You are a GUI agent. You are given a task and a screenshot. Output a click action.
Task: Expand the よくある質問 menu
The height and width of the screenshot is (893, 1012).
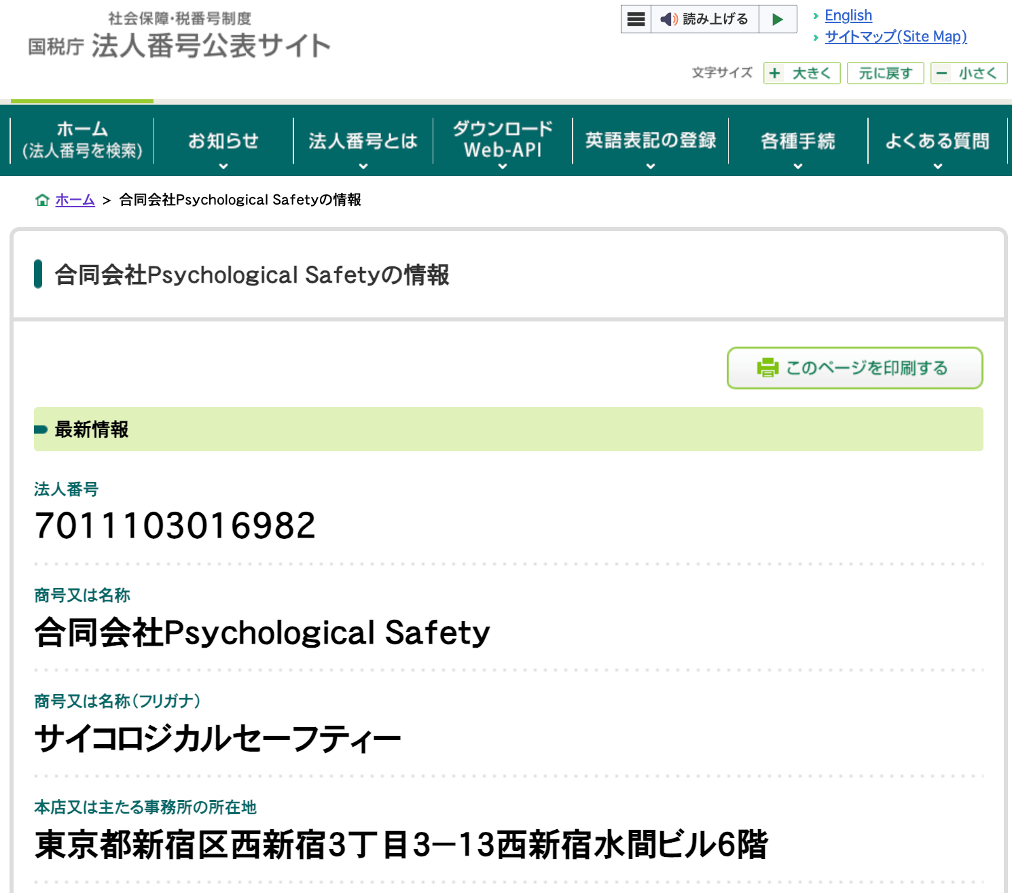[x=937, y=141]
